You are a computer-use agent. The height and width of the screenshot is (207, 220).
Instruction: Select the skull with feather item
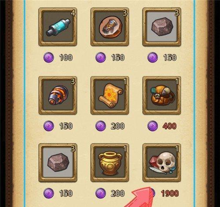pos(162,163)
